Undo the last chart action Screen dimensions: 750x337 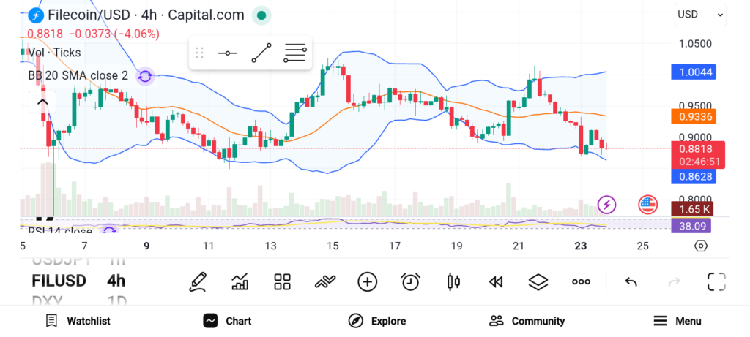click(x=631, y=281)
